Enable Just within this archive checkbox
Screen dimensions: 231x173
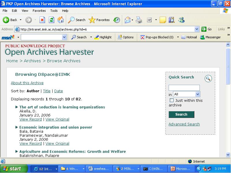pos(172,100)
